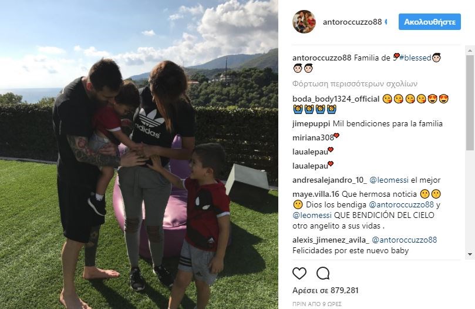The image size is (475, 309).
Task: Click the comments scrollbar up arrow
Action: tap(470, 50)
